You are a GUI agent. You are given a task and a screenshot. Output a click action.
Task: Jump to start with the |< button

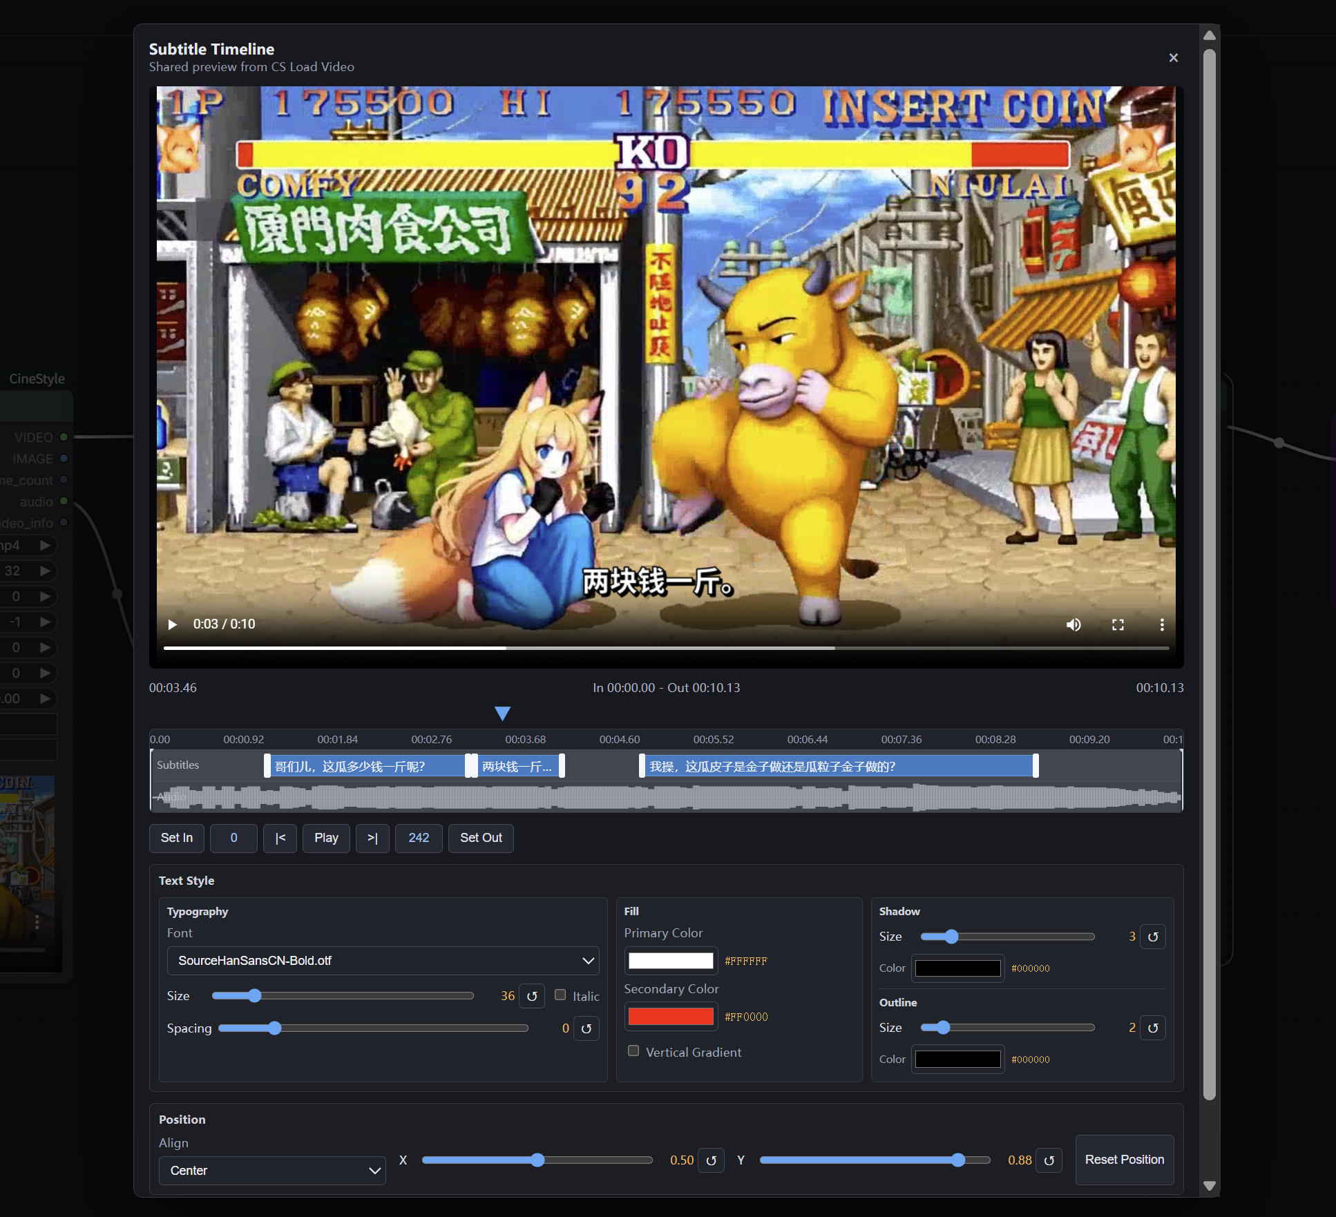[280, 838]
